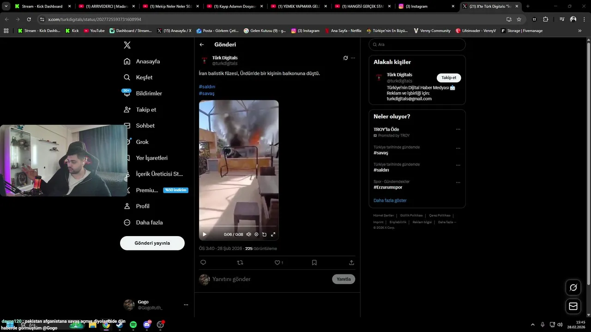Open Chrome tab search dropdown
This screenshot has width=591, height=332.
tap(6, 6)
